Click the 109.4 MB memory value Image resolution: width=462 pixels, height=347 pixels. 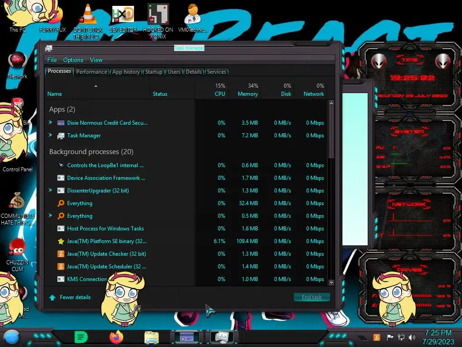click(247, 241)
